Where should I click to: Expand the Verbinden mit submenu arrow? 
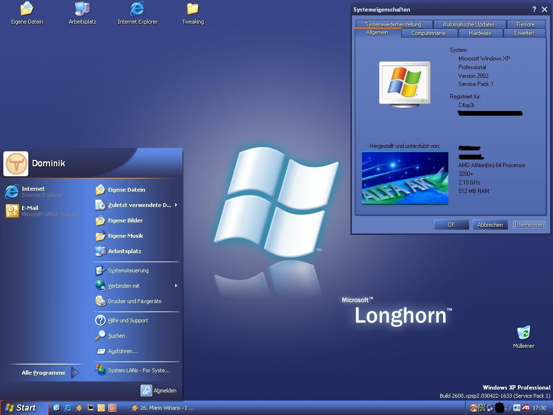coord(176,286)
